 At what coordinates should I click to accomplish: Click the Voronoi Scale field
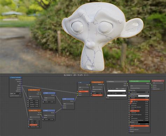tap(97, 93)
